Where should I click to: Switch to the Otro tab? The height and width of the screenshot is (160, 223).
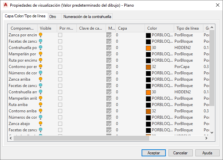(x=53, y=16)
